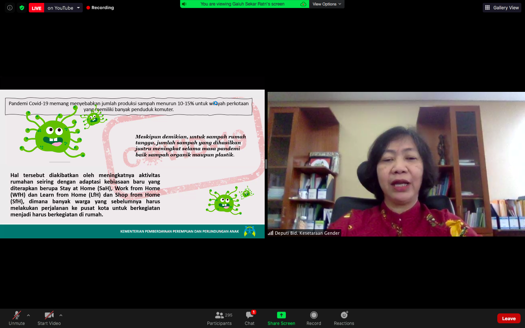The height and width of the screenshot is (328, 525).
Task: Click the cloud icon in the sharing bar
Action: point(303,4)
